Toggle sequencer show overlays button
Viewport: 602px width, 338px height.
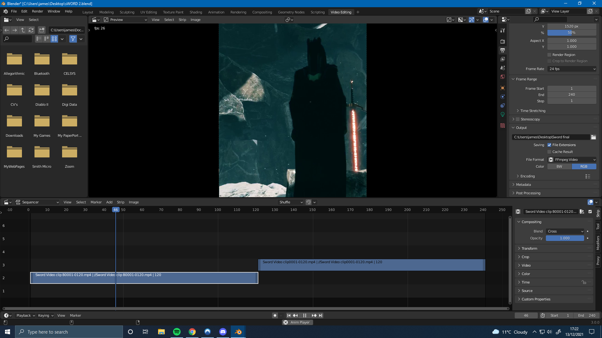pyautogui.click(x=590, y=202)
